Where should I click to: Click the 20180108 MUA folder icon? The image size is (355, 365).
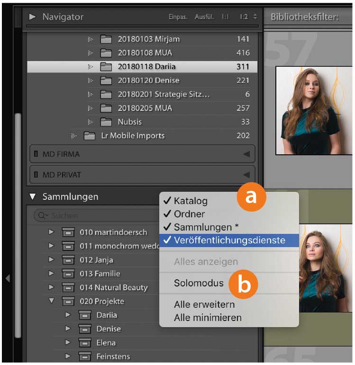(x=106, y=53)
